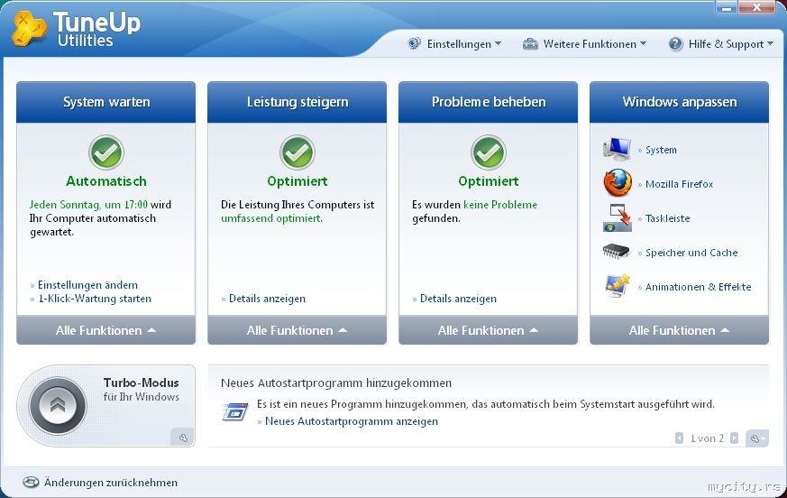Open the Animationen & Effekte link
Viewport: 787px width, 498px height.
[x=698, y=287]
